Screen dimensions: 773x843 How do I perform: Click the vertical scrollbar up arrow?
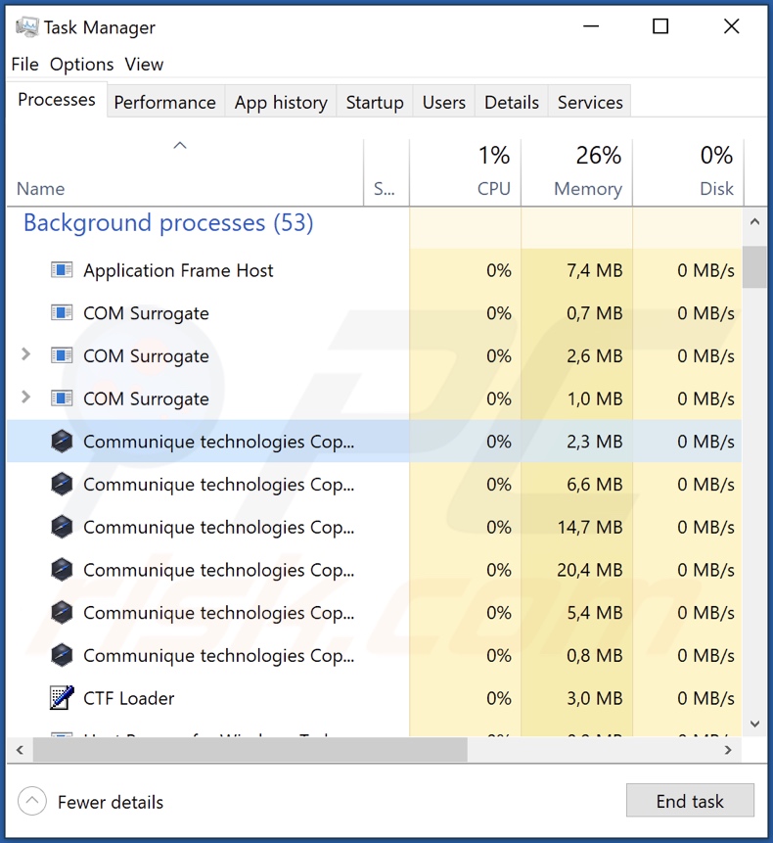click(754, 221)
